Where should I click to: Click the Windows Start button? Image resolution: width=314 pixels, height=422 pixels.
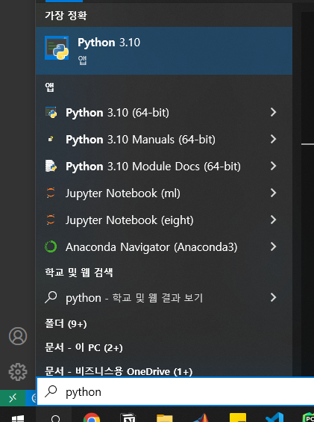tap(18, 418)
